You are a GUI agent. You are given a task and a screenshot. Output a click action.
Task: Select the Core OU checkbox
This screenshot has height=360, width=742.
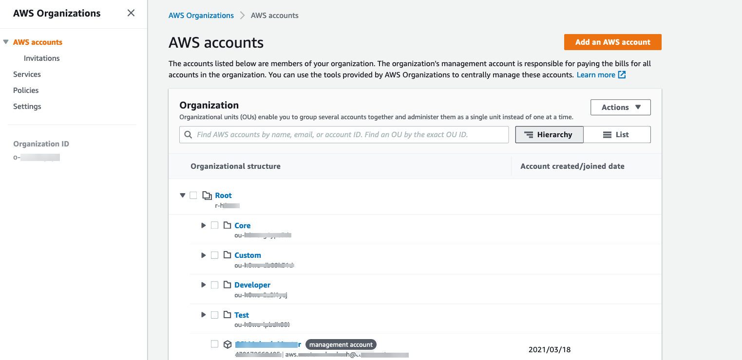pyautogui.click(x=214, y=225)
